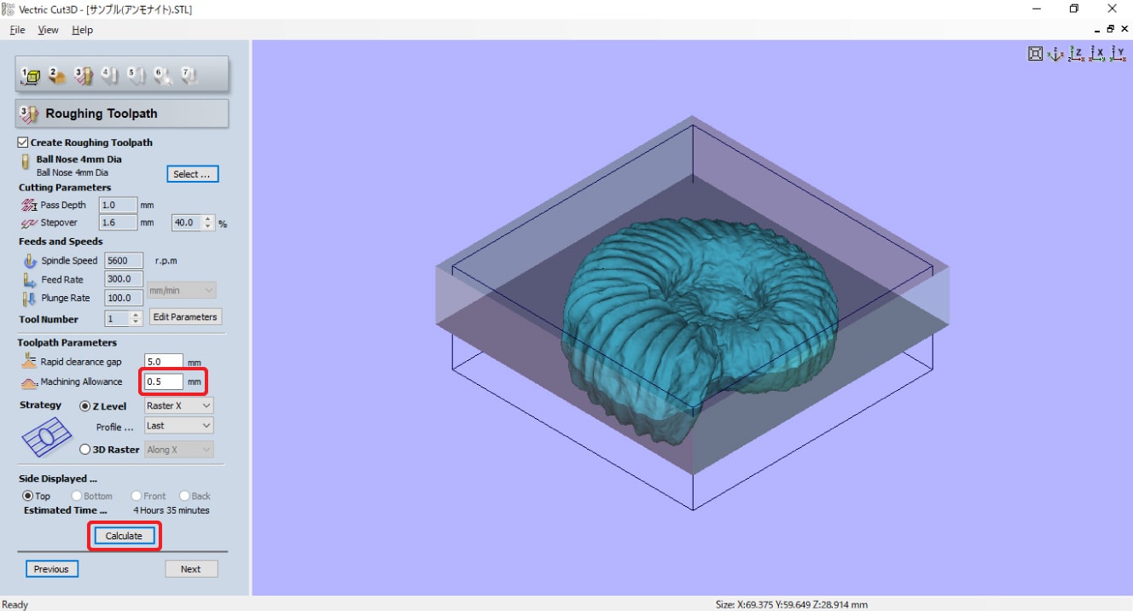
Task: Switch to isometric 3D view icon
Action: (1055, 54)
